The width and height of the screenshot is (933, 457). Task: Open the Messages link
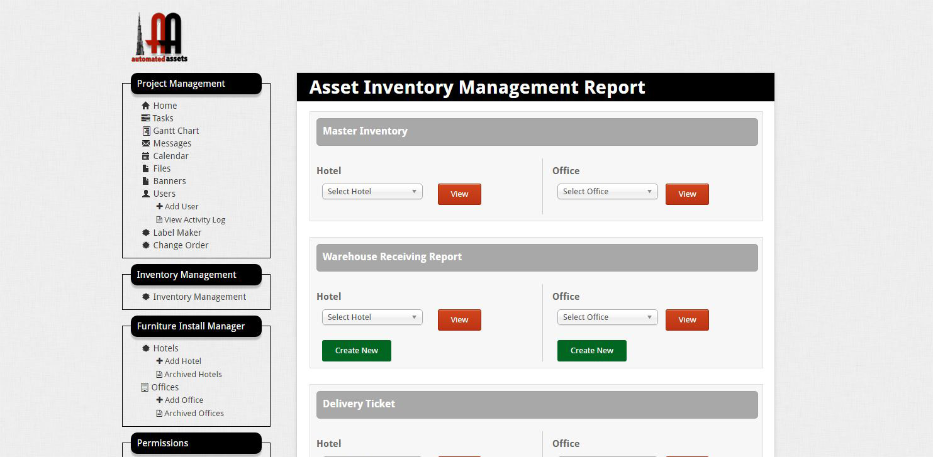coord(172,143)
